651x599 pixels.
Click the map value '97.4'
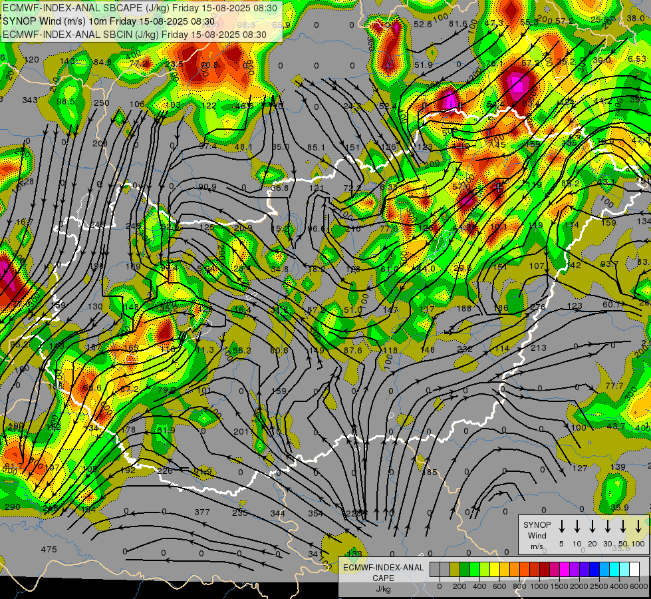[x=207, y=146]
